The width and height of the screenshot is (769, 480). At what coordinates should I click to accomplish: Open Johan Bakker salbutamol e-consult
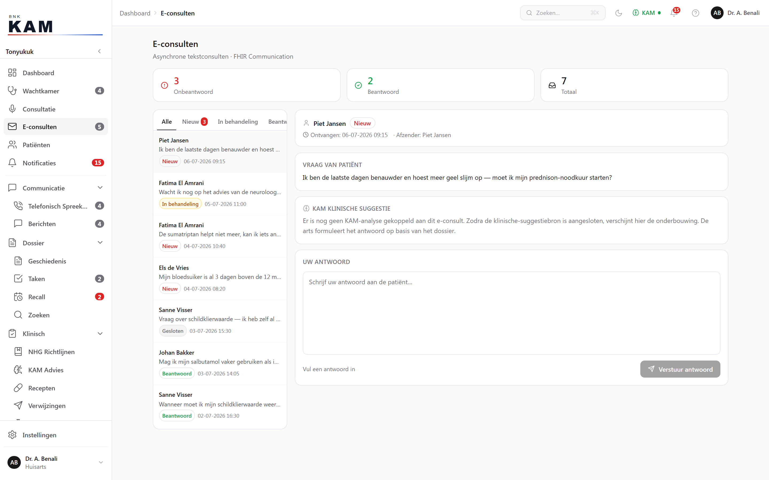tap(220, 363)
